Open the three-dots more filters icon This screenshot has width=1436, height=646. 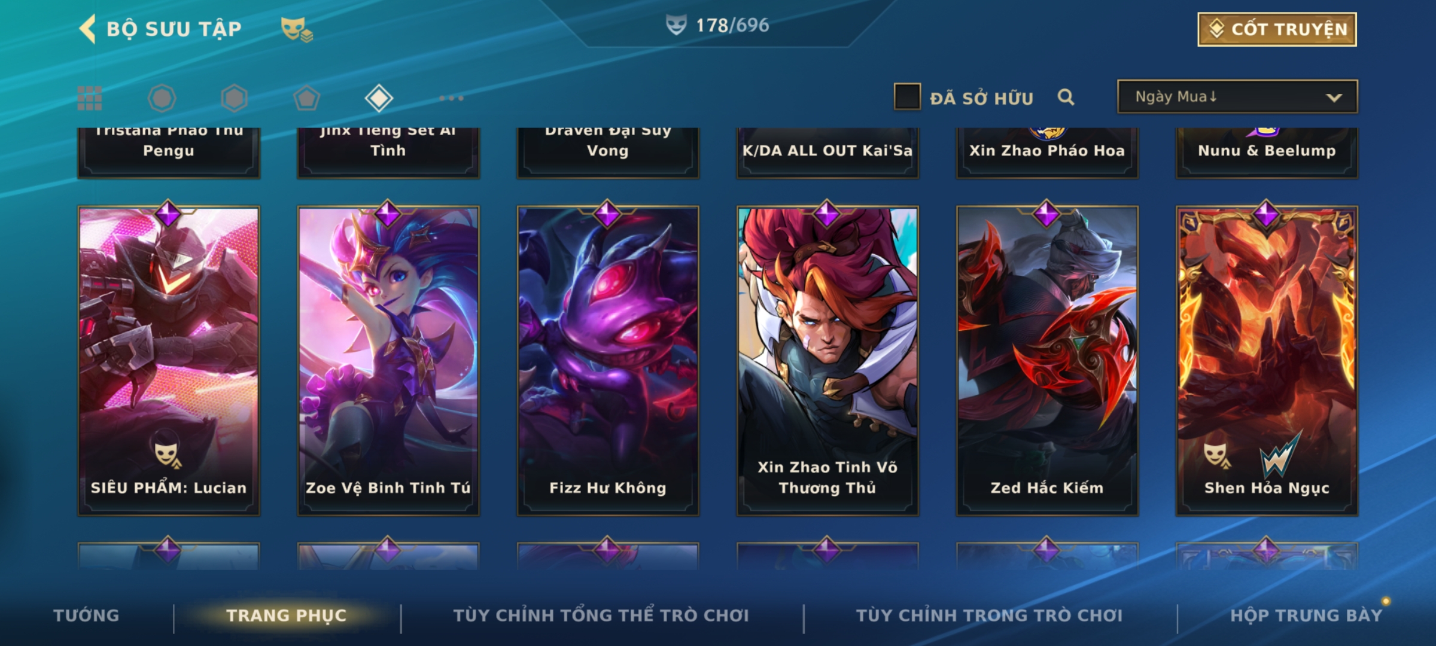pos(451,98)
